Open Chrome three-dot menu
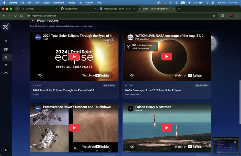This screenshot has width=241, height=156. 237,15
